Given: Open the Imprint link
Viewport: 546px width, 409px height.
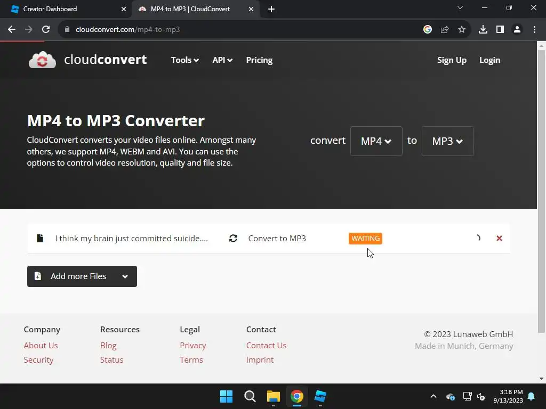Looking at the screenshot, I should click(x=260, y=360).
